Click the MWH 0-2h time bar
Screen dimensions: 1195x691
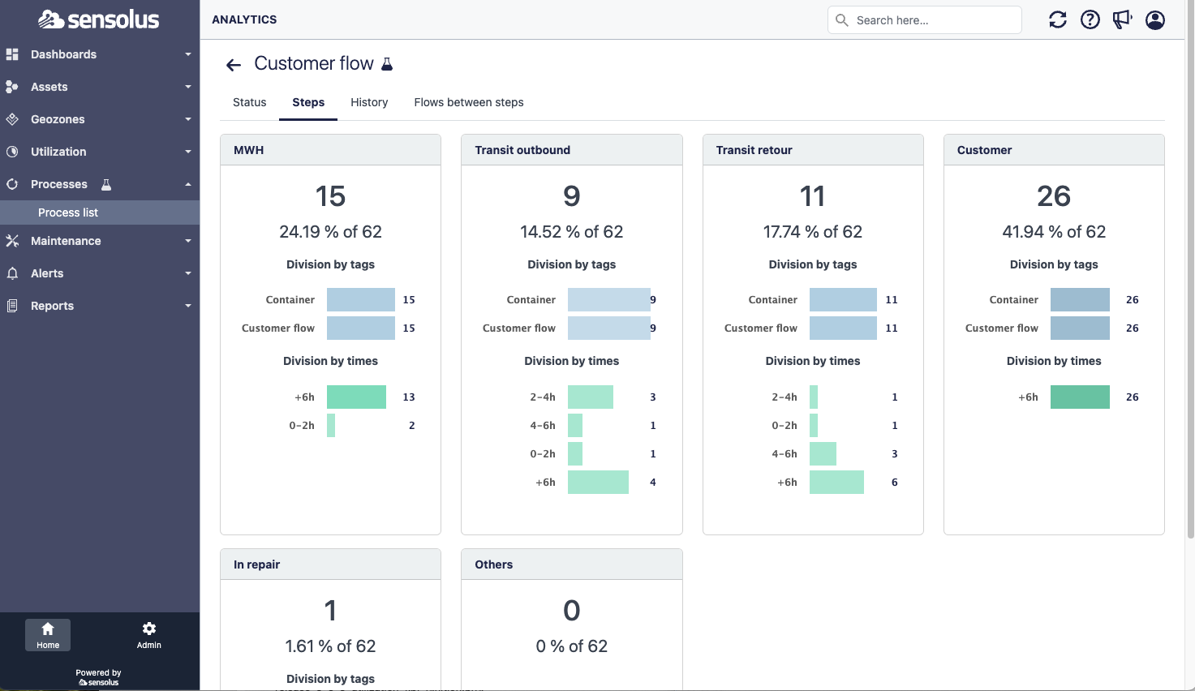coord(331,425)
